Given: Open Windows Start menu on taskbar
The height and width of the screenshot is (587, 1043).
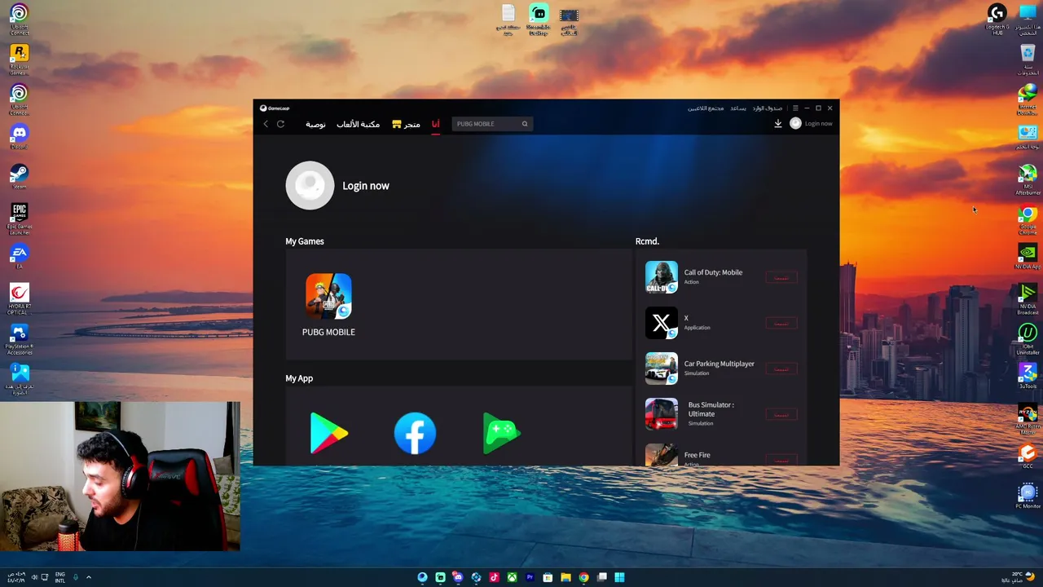Looking at the screenshot, I should click(619, 578).
